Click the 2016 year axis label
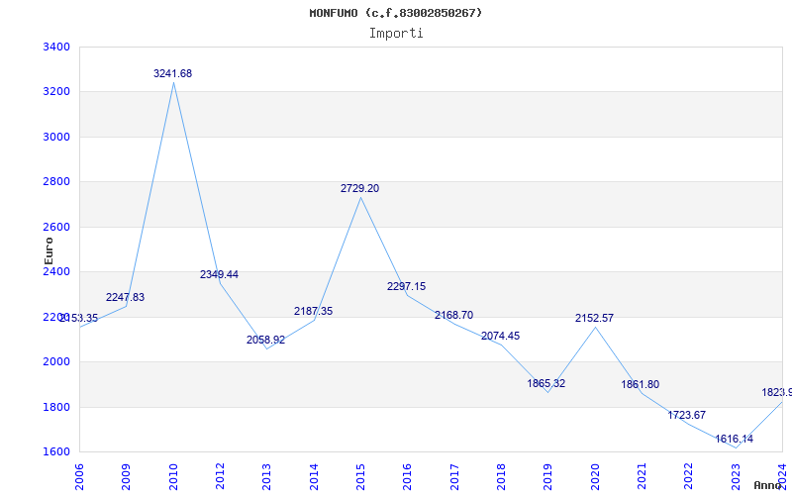 408,476
